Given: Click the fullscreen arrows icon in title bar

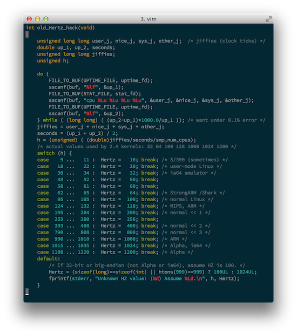Looking at the screenshot, I should pos(268,19).
